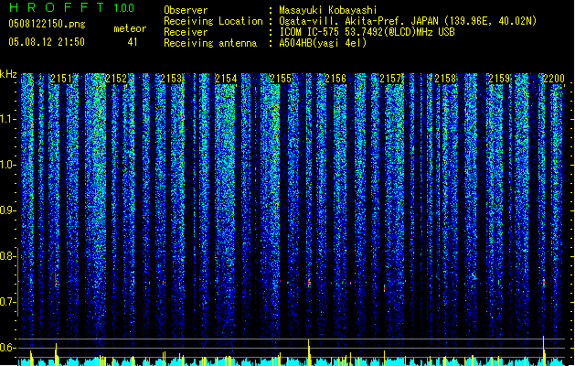The width and height of the screenshot is (575, 366).
Task: Click the 'Receiving antenna' label
Action: point(210,43)
